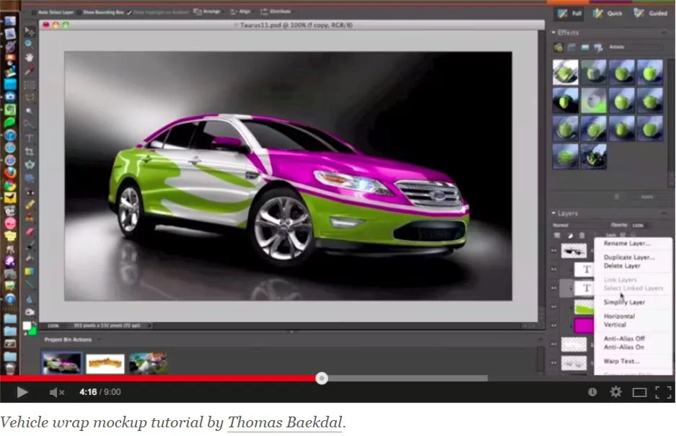Choose Anti-Alias Off in context menu
Viewport: 676px width, 436px height.
[624, 338]
